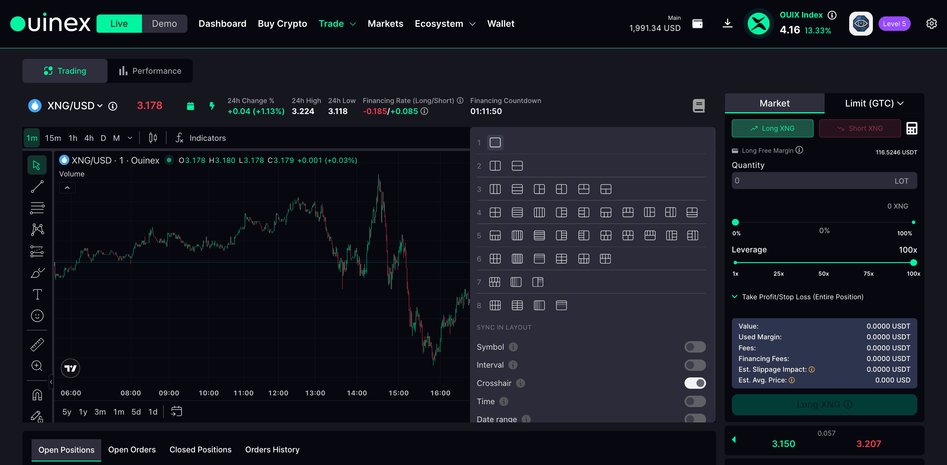The width and height of the screenshot is (947, 465).
Task: Click the quantity percentage slider handle
Action: pyautogui.click(x=735, y=222)
